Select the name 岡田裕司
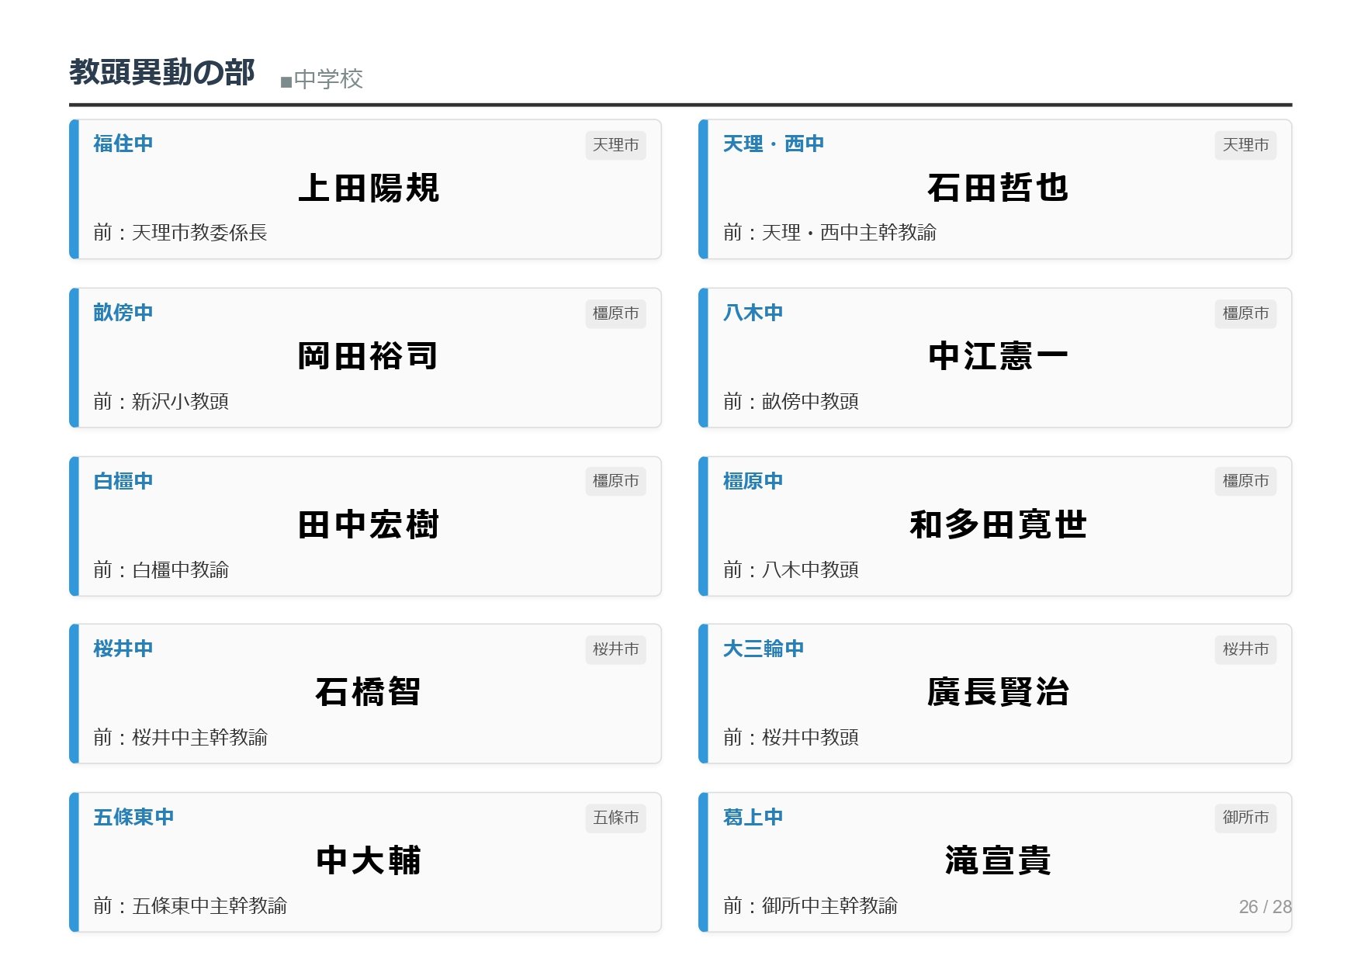 click(369, 357)
